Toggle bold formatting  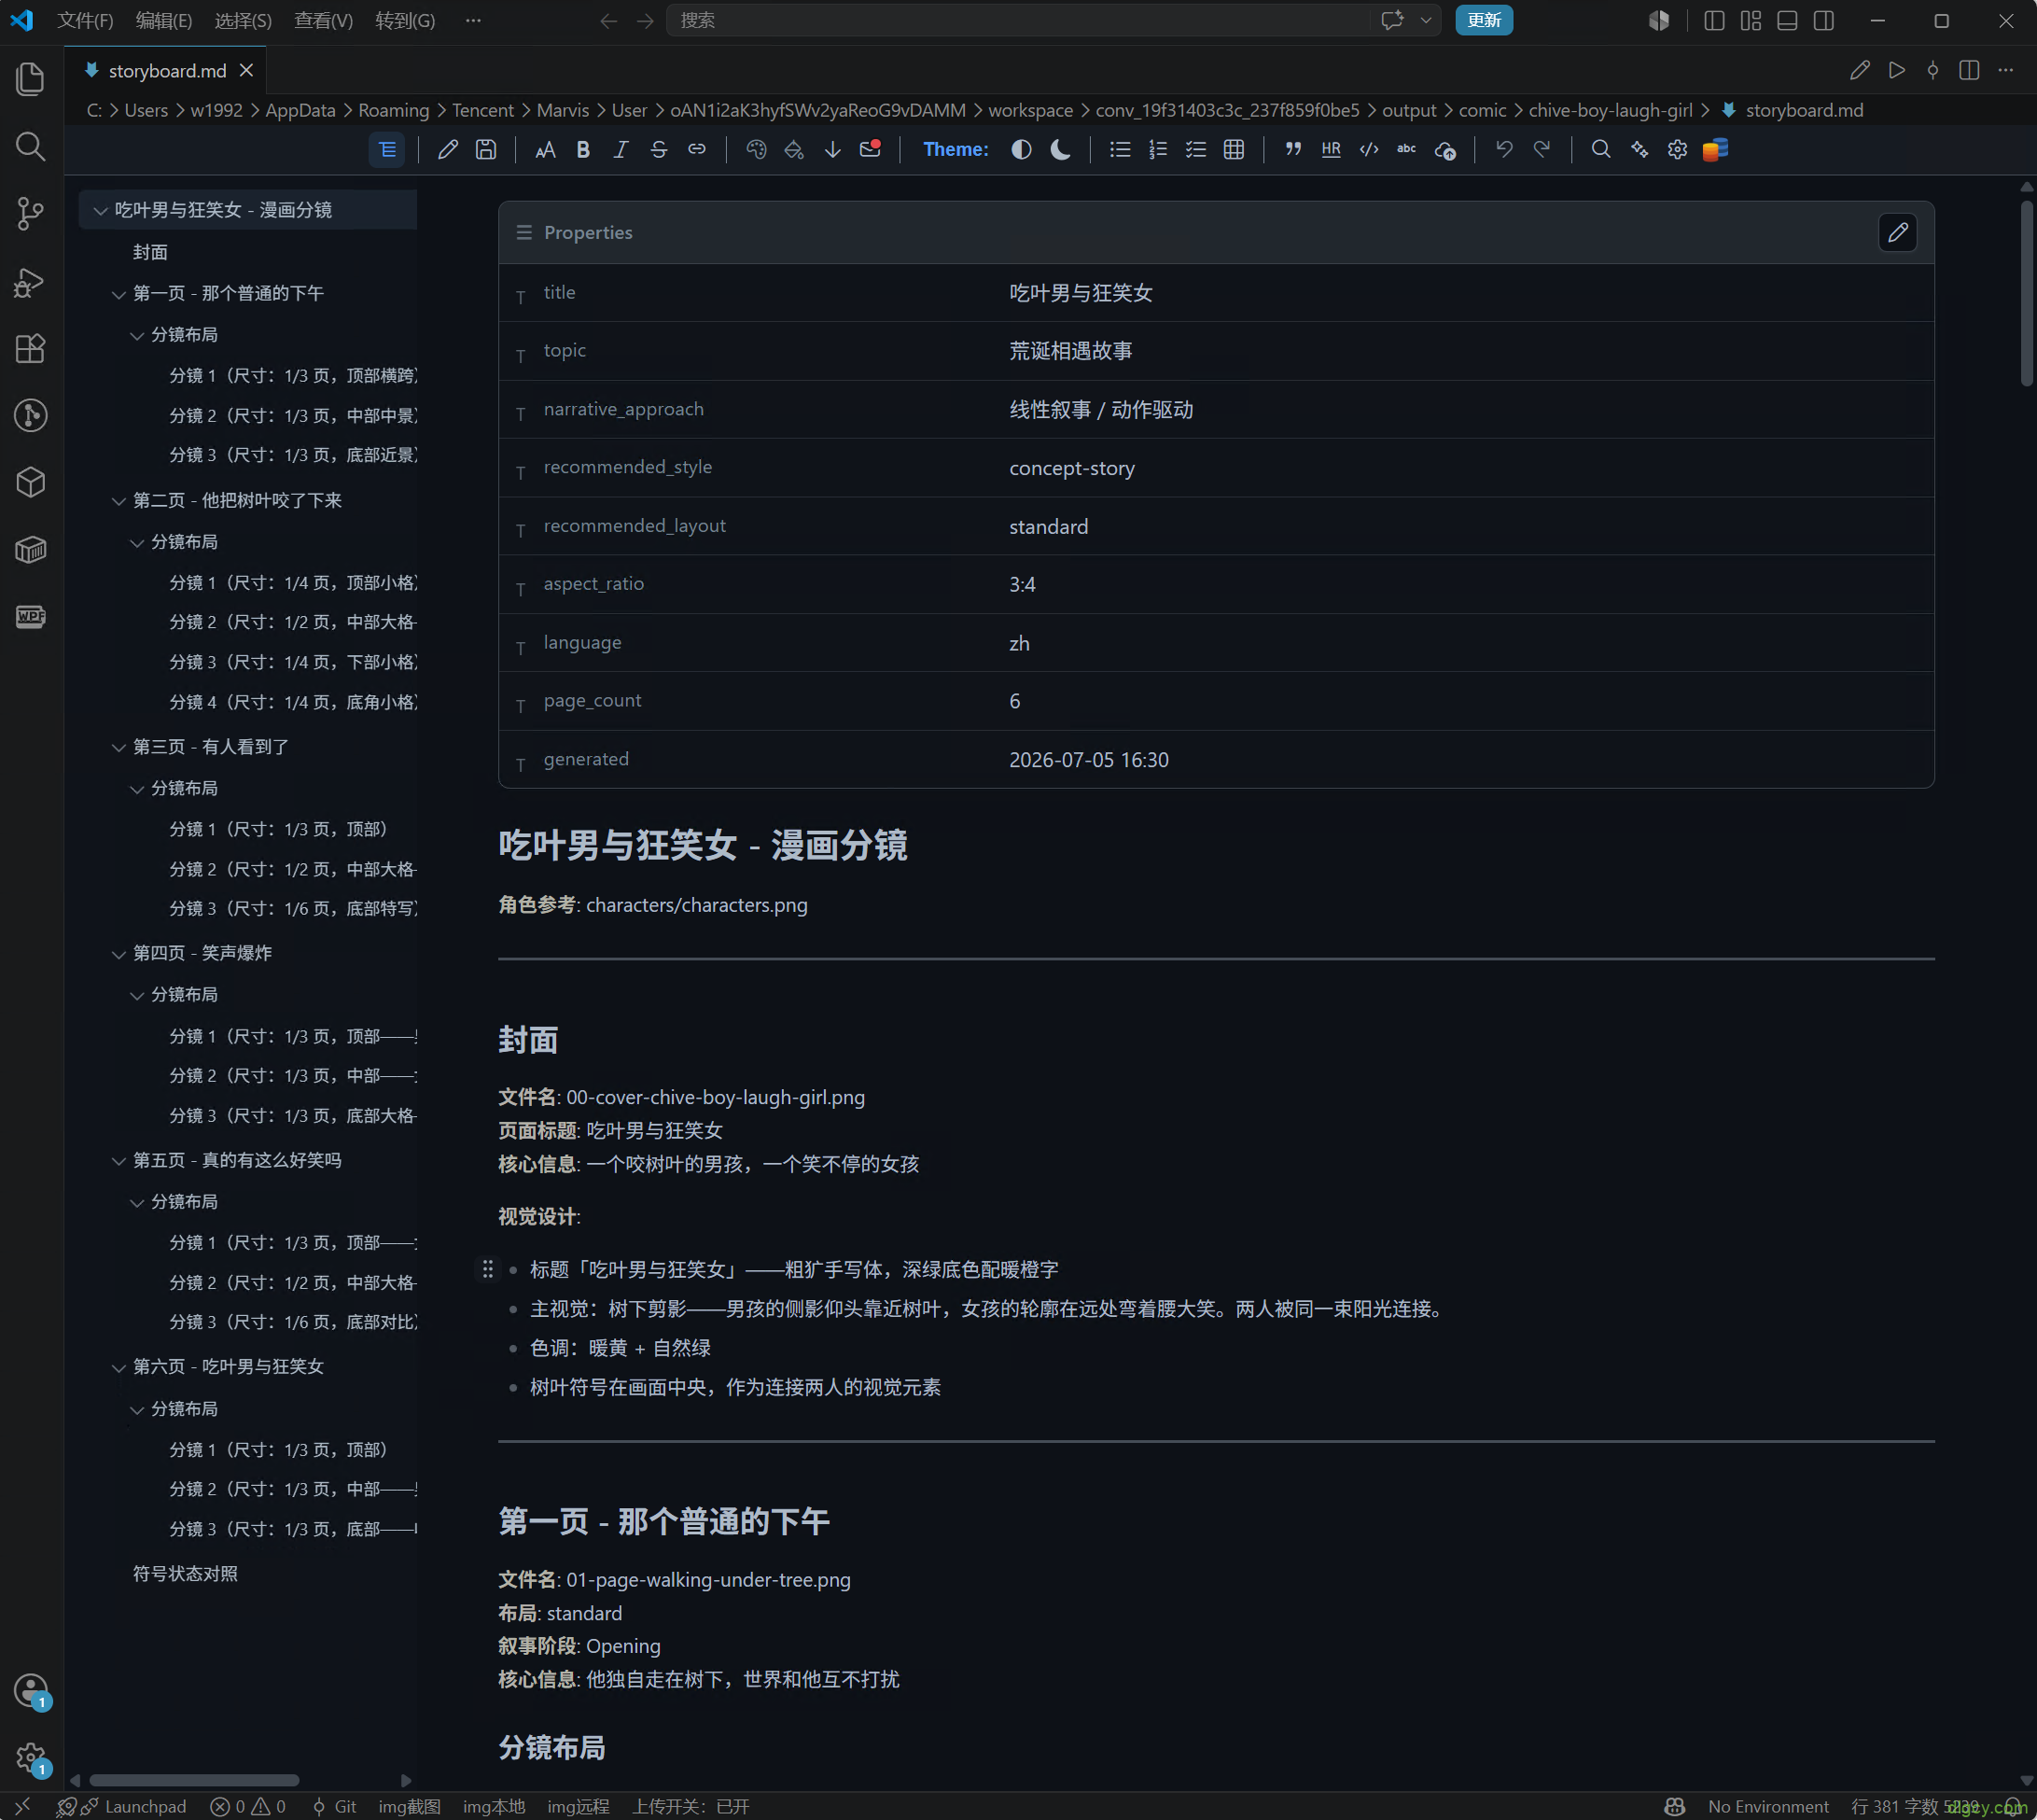tap(582, 150)
